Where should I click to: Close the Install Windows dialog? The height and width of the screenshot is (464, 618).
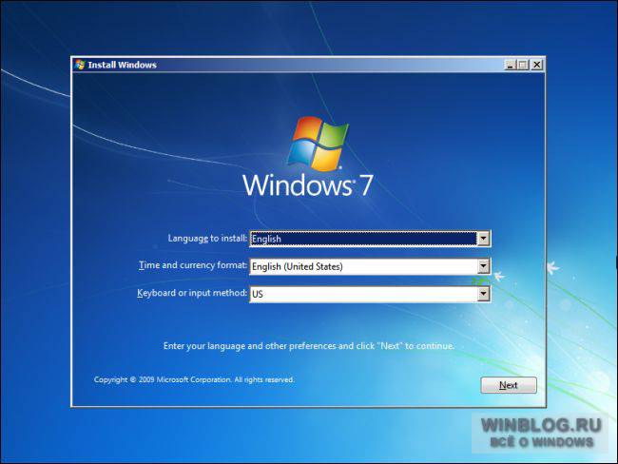click(x=536, y=65)
